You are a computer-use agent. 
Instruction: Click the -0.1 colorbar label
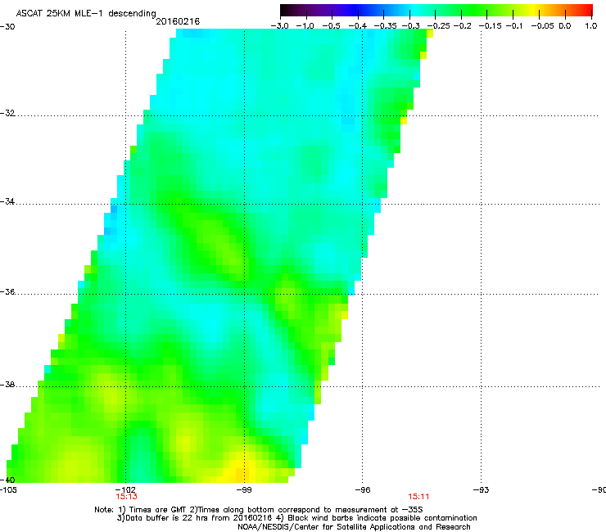pos(514,26)
